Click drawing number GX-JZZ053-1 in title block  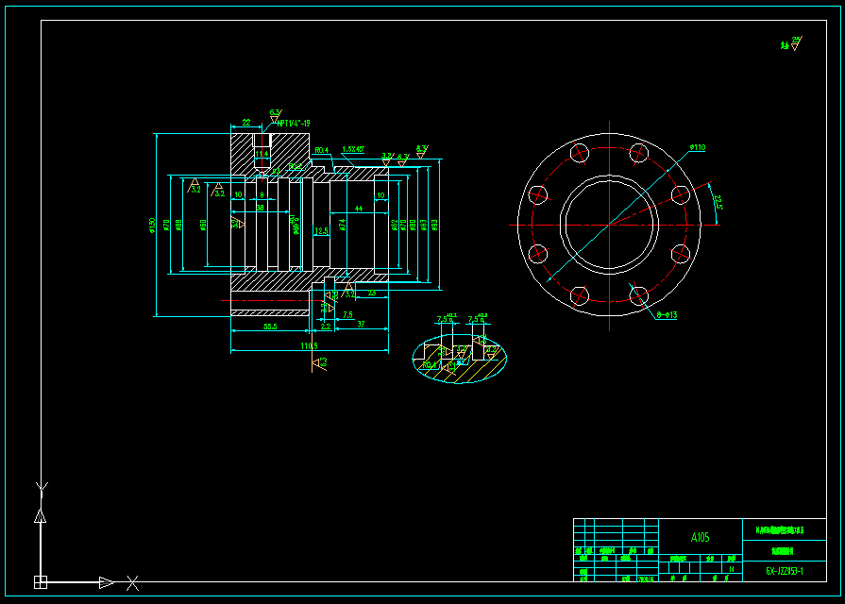(783, 570)
